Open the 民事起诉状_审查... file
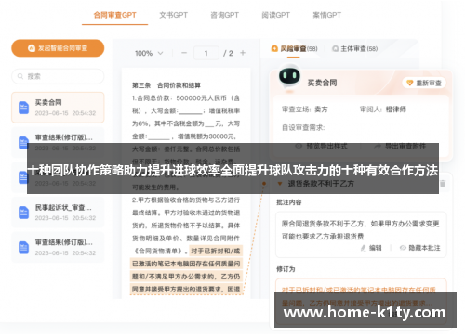The image size is (465, 336). 58,213
